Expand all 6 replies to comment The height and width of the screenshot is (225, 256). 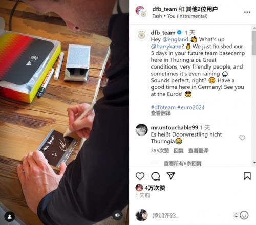[x=182, y=163]
